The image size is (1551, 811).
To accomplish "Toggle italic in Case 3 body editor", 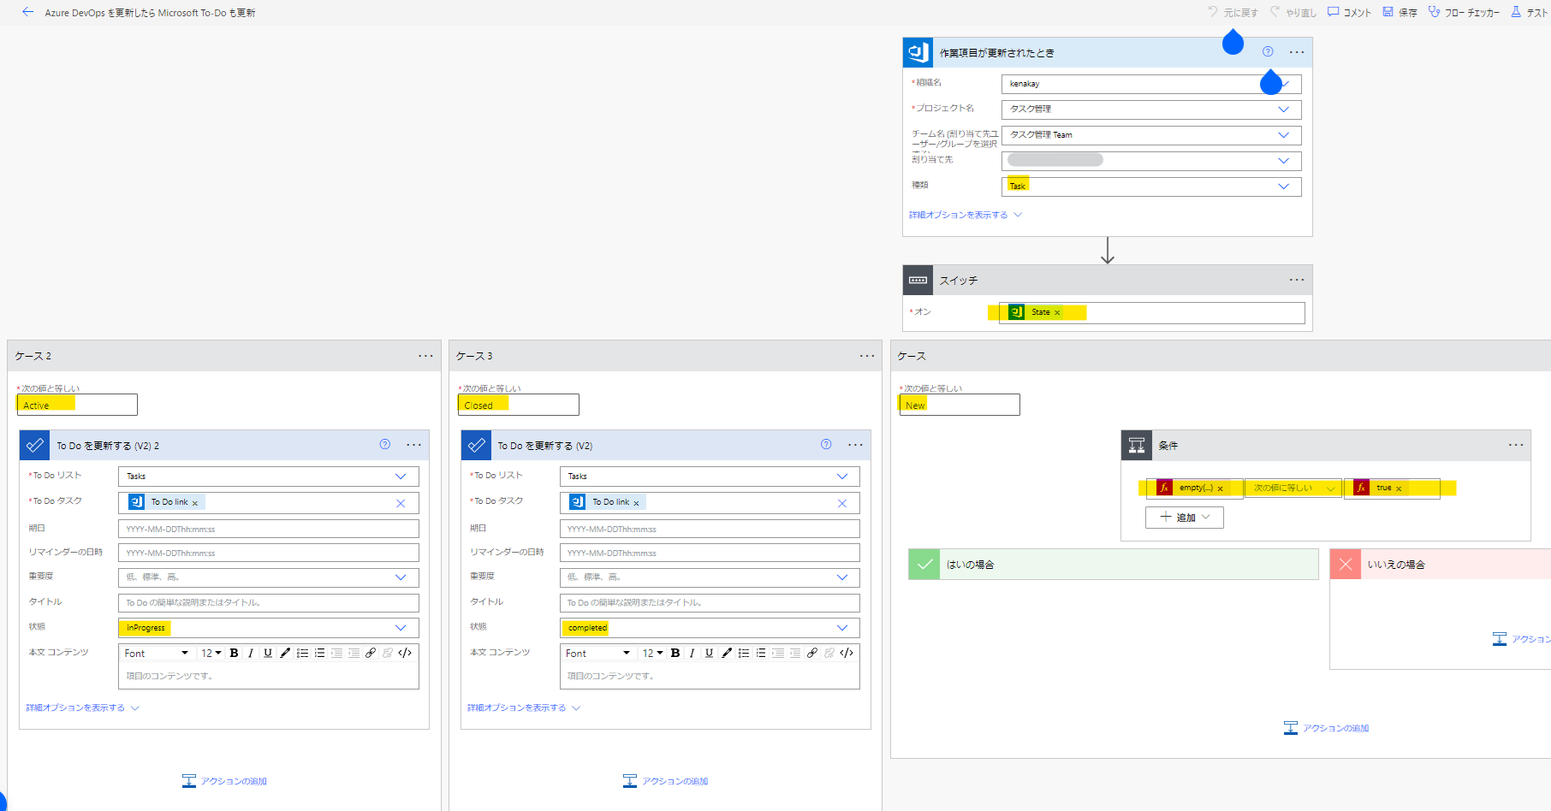I will (x=692, y=653).
